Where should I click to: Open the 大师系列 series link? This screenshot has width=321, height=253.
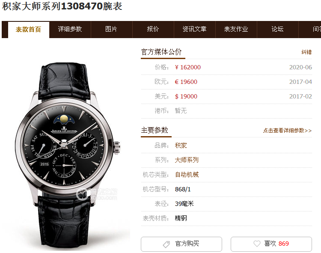coord(187,160)
